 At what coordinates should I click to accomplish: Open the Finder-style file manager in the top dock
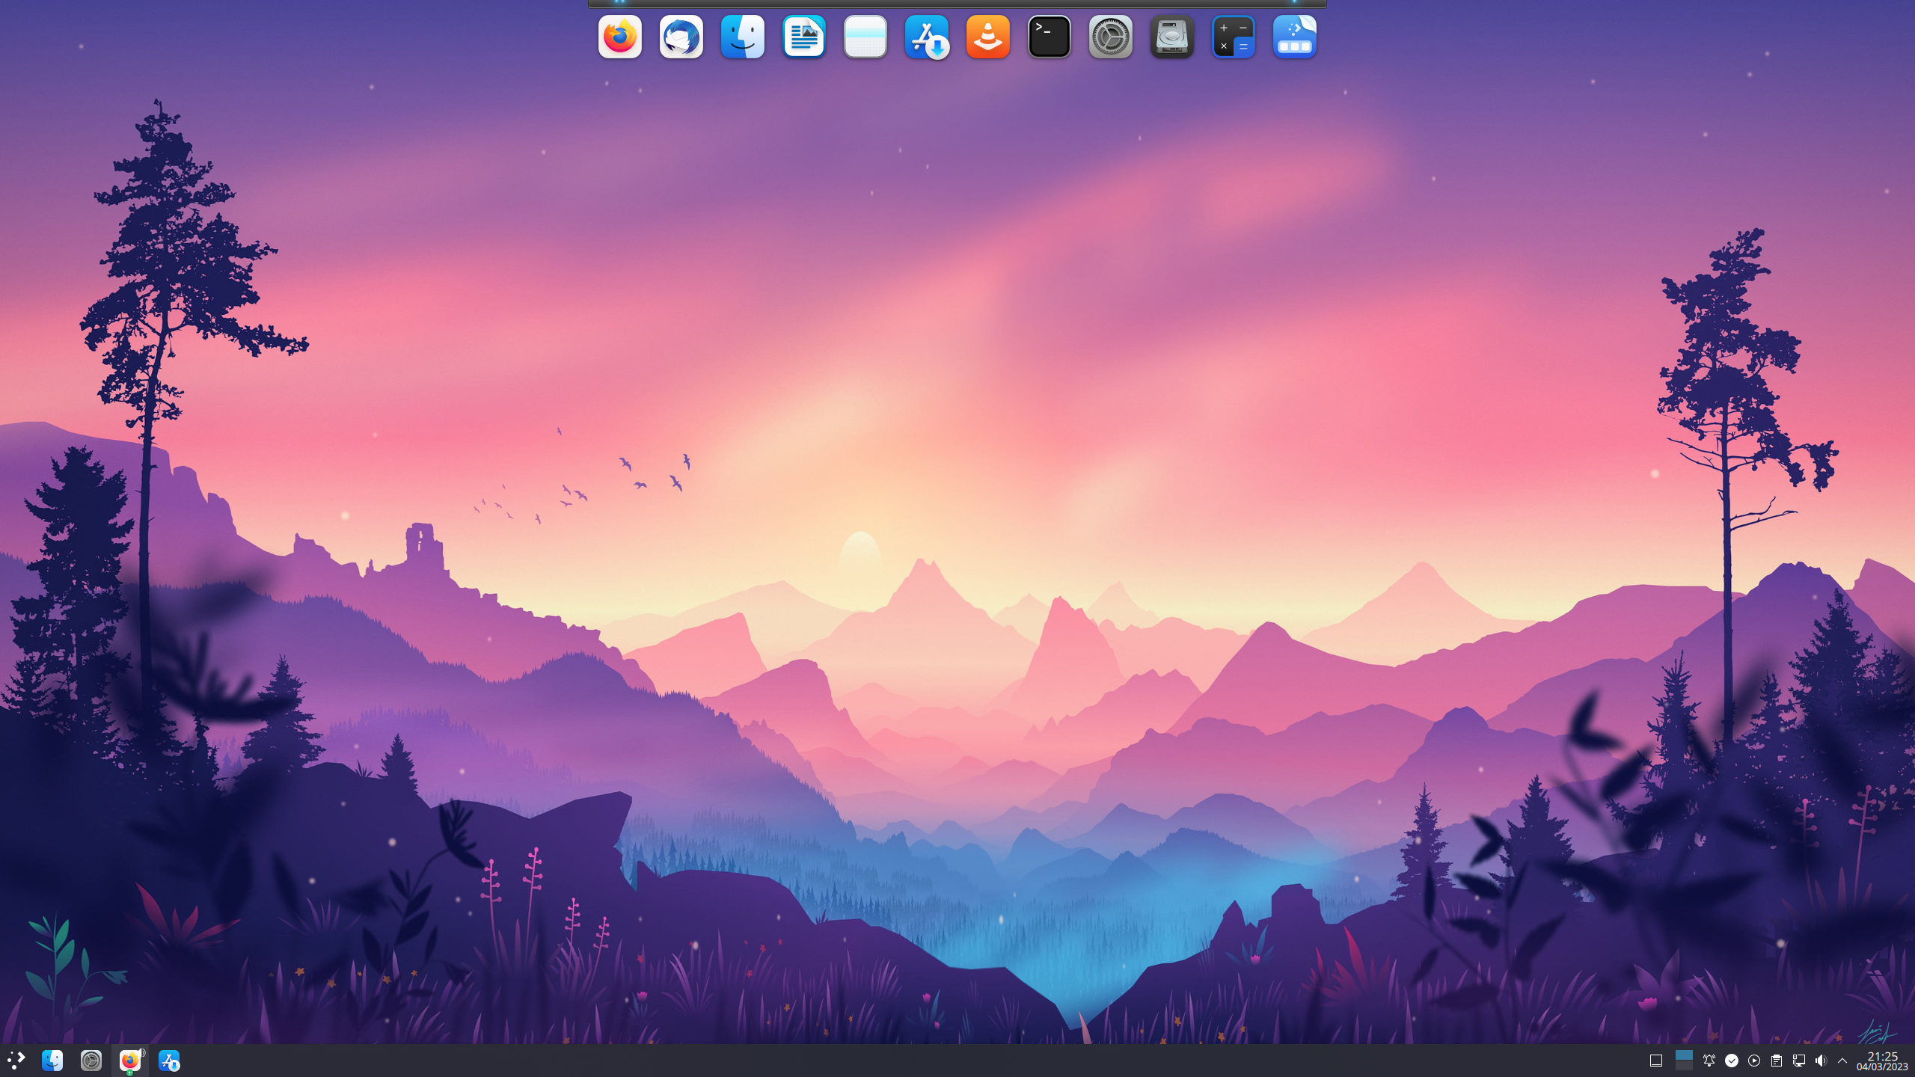(x=742, y=37)
